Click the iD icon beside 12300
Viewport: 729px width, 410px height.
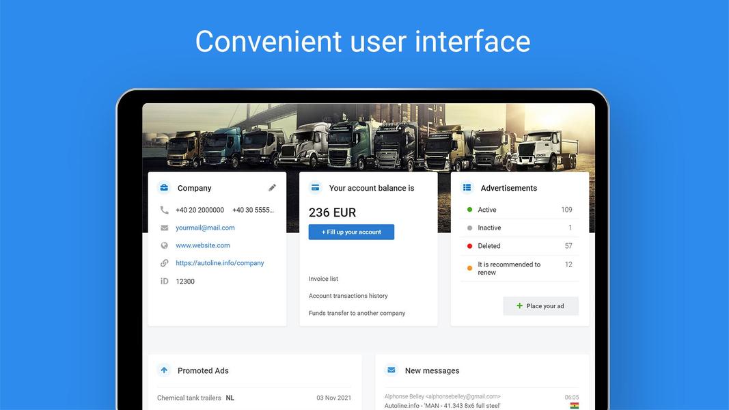[164, 282]
